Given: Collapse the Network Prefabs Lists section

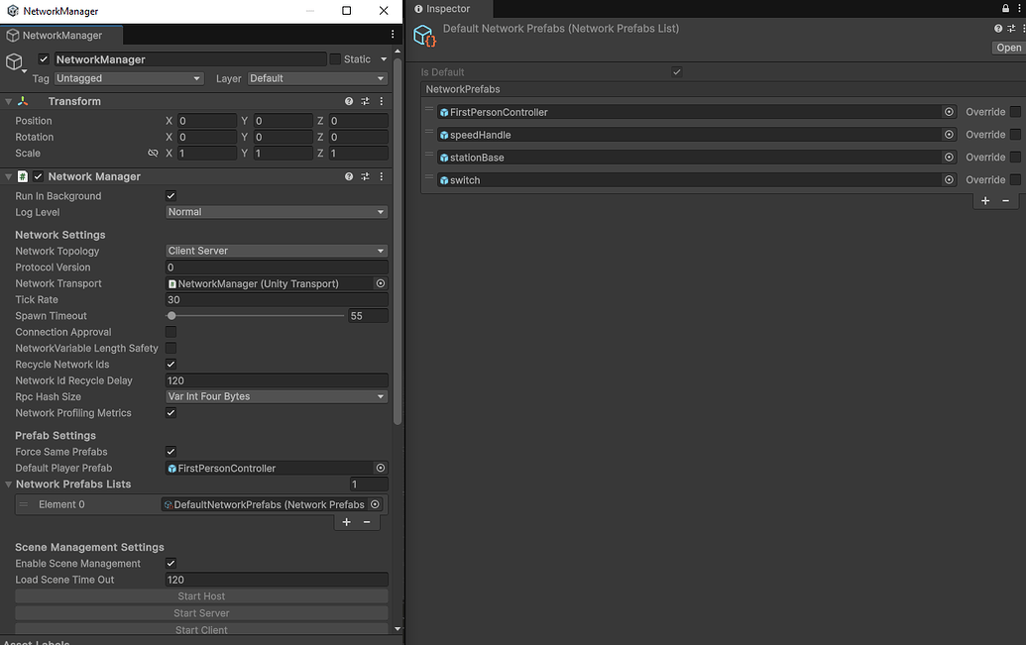Looking at the screenshot, I should [x=8, y=484].
